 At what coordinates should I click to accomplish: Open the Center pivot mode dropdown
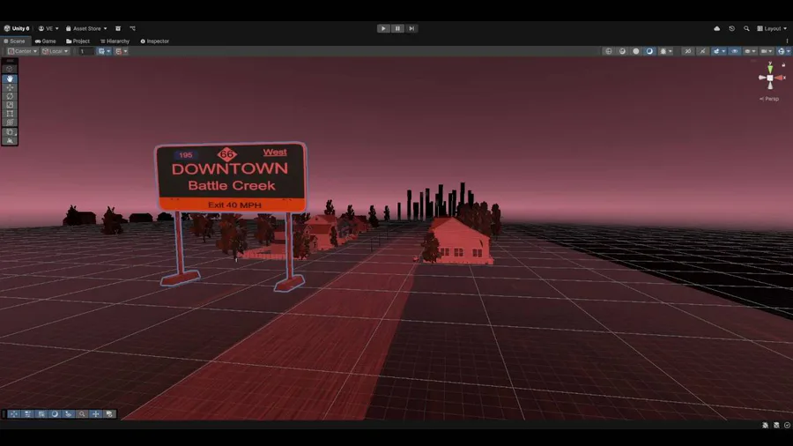(x=22, y=51)
